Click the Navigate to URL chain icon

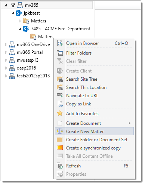point(60,95)
